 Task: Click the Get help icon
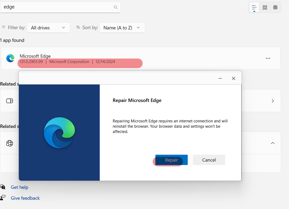3,187
